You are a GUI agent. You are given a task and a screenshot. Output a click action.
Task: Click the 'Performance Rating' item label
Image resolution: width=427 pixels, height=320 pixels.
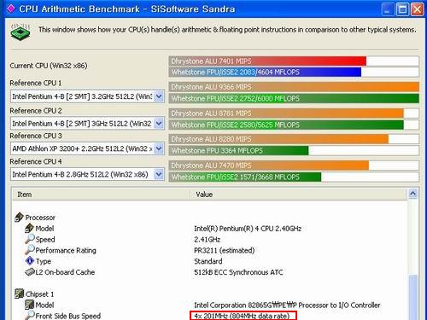pyautogui.click(x=66, y=250)
